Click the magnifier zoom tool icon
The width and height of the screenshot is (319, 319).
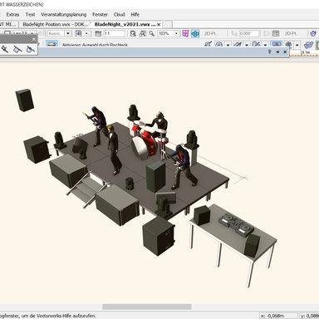(152, 33)
